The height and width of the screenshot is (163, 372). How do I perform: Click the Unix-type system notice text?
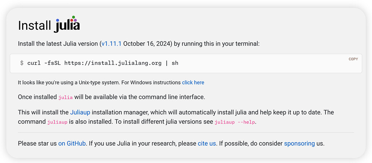pos(100,83)
